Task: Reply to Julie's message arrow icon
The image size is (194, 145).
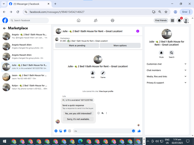Action: click(102, 113)
